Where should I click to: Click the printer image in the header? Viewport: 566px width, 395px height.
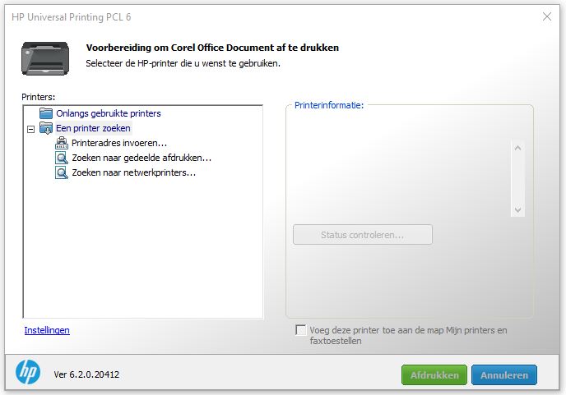pyautogui.click(x=45, y=58)
